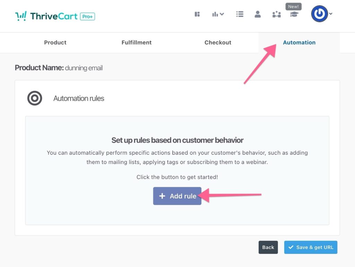Click the blue power avatar icon
The height and width of the screenshot is (267, 355).
(319, 14)
